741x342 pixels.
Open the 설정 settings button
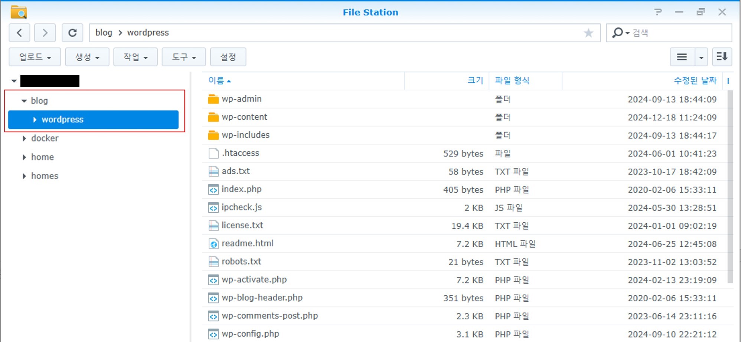click(228, 57)
